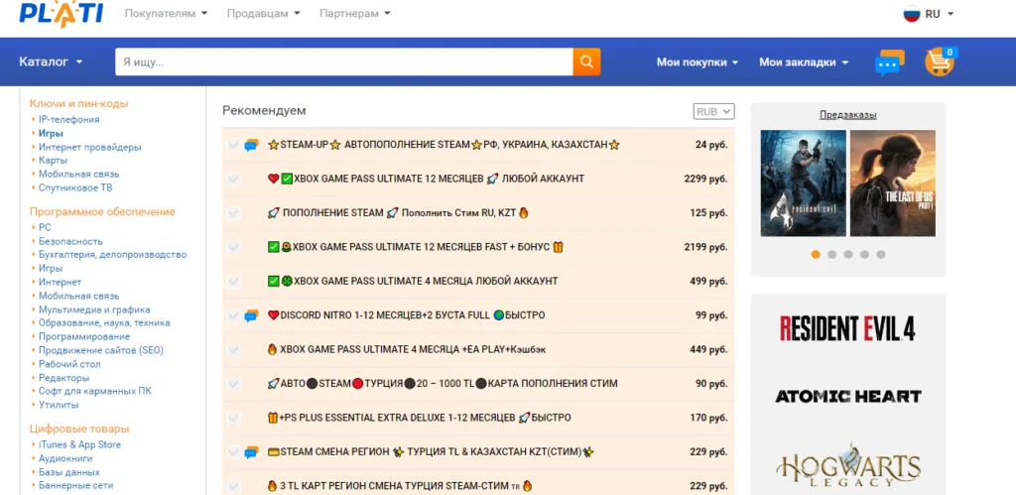Open DISCORD NITRO 1-12 МЕСЯЦЕВ offer

click(406, 315)
